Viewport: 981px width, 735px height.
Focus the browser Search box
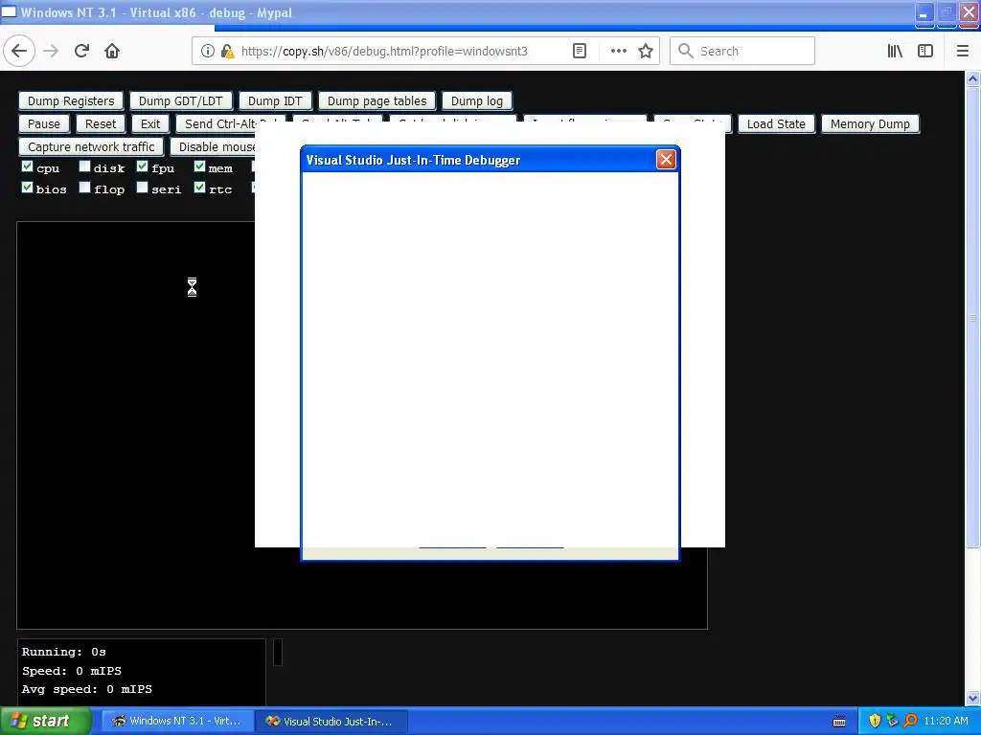[742, 52]
